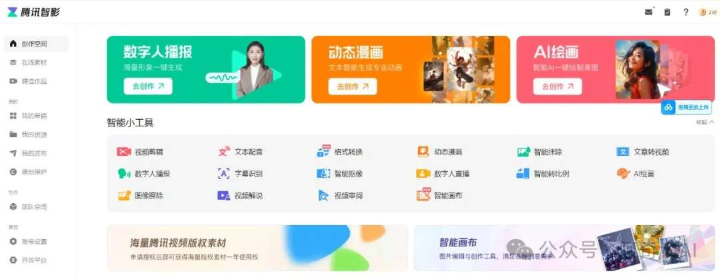Open the 文本配音 text dubbing tool

(x=240, y=152)
